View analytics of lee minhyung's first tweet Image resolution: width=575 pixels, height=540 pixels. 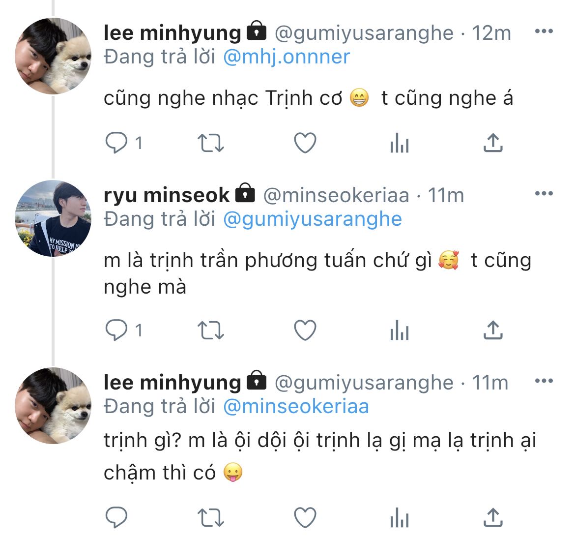tap(399, 143)
